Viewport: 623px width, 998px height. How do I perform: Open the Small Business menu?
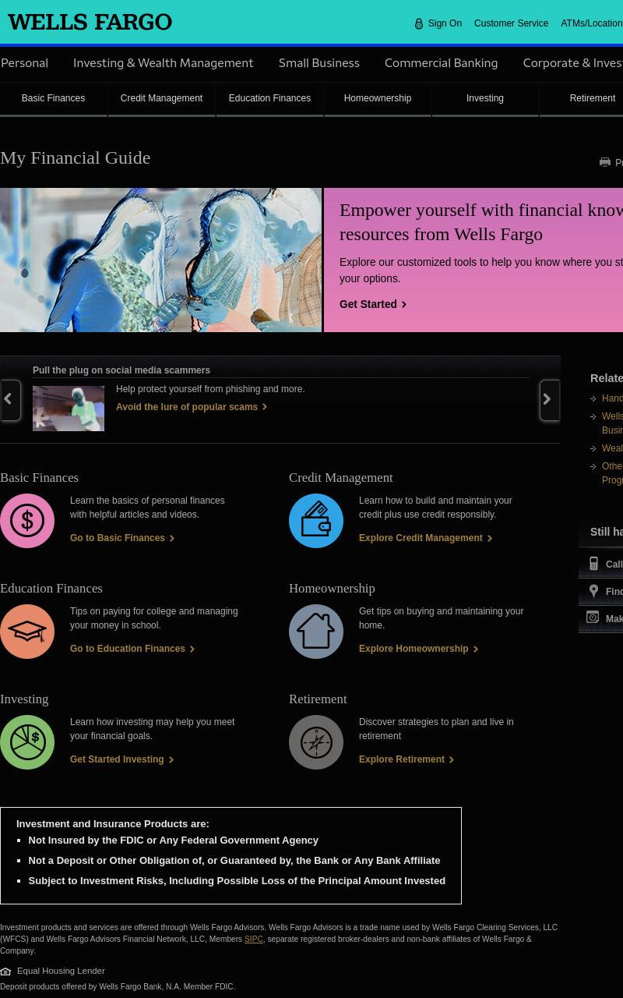pyautogui.click(x=319, y=63)
